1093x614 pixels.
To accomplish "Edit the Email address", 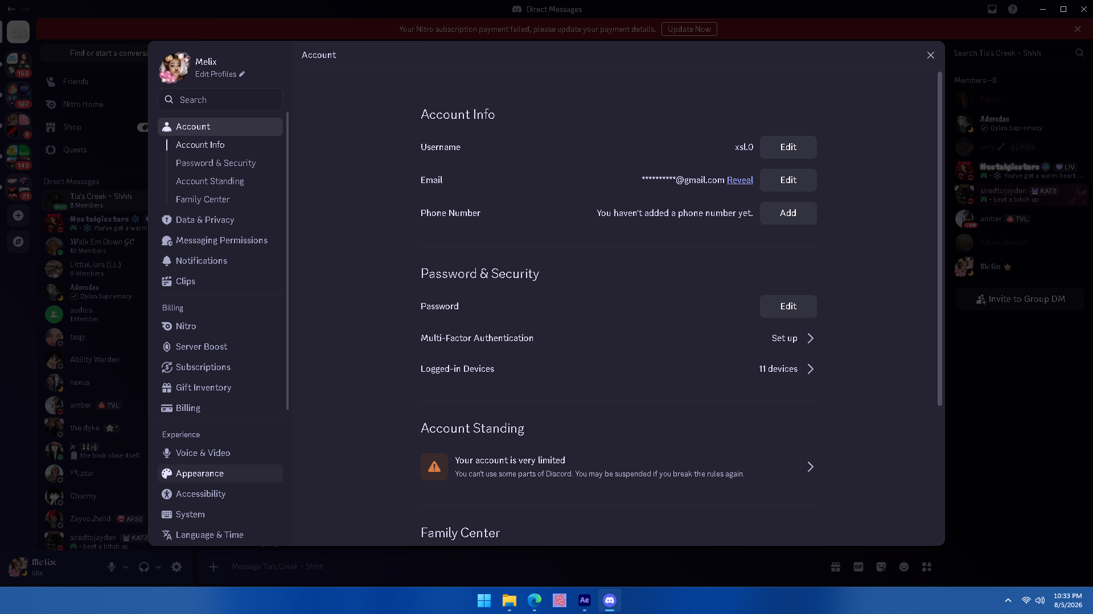I will point(788,180).
